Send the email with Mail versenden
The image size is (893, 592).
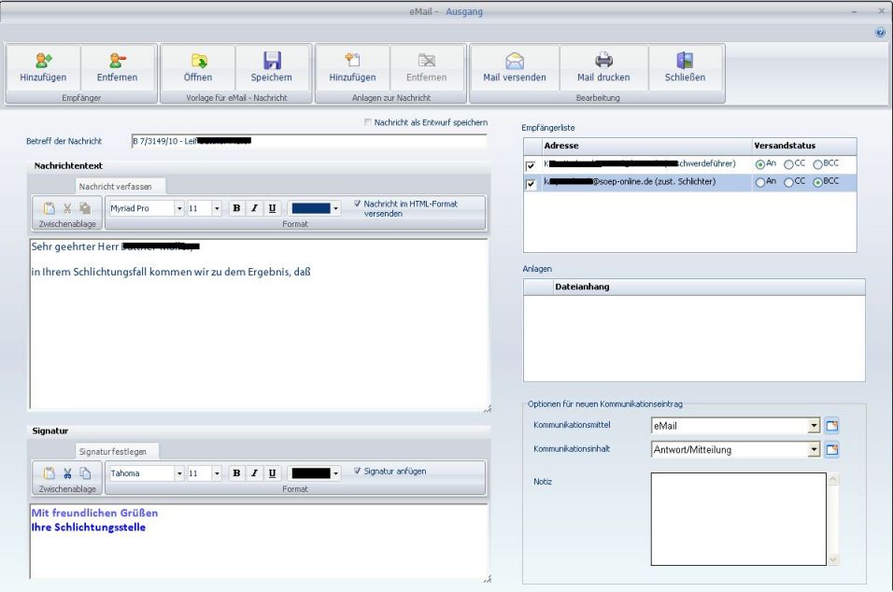click(515, 61)
